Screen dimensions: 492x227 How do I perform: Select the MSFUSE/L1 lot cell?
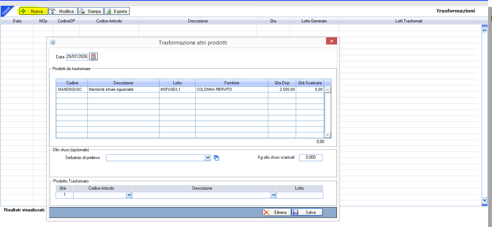(x=177, y=90)
